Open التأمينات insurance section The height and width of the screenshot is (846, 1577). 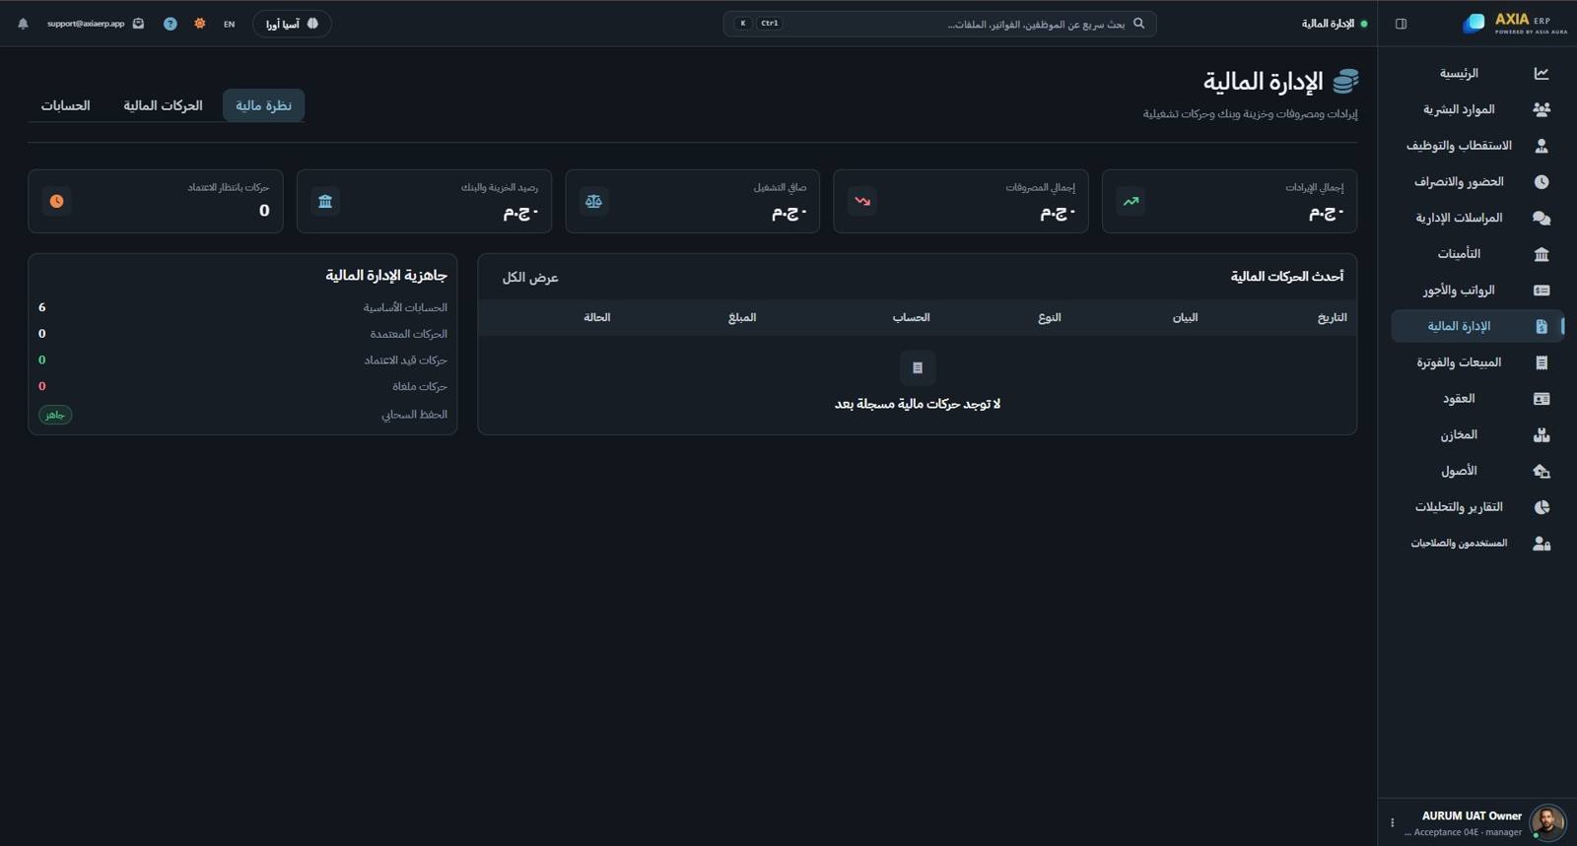pyautogui.click(x=1476, y=254)
